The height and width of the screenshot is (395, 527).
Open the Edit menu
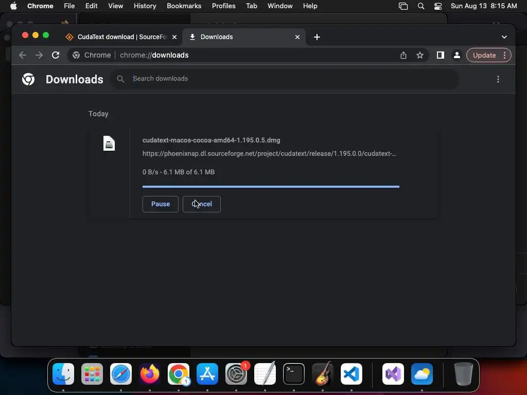[x=92, y=6]
